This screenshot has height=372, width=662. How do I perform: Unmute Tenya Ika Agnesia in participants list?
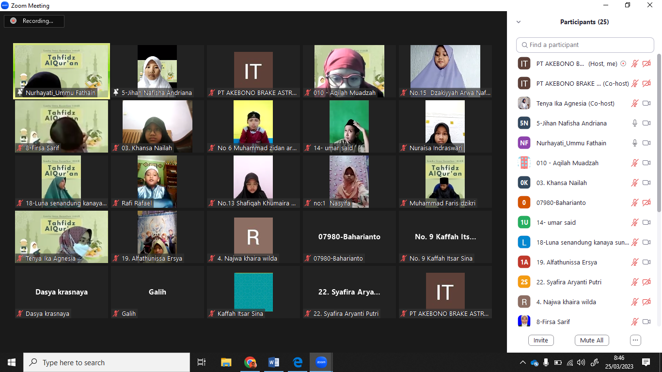634,103
